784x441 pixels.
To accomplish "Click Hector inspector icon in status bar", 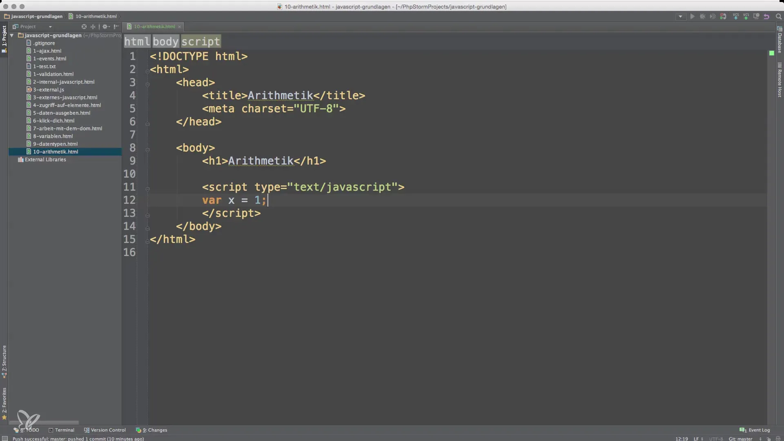I will (x=778, y=439).
